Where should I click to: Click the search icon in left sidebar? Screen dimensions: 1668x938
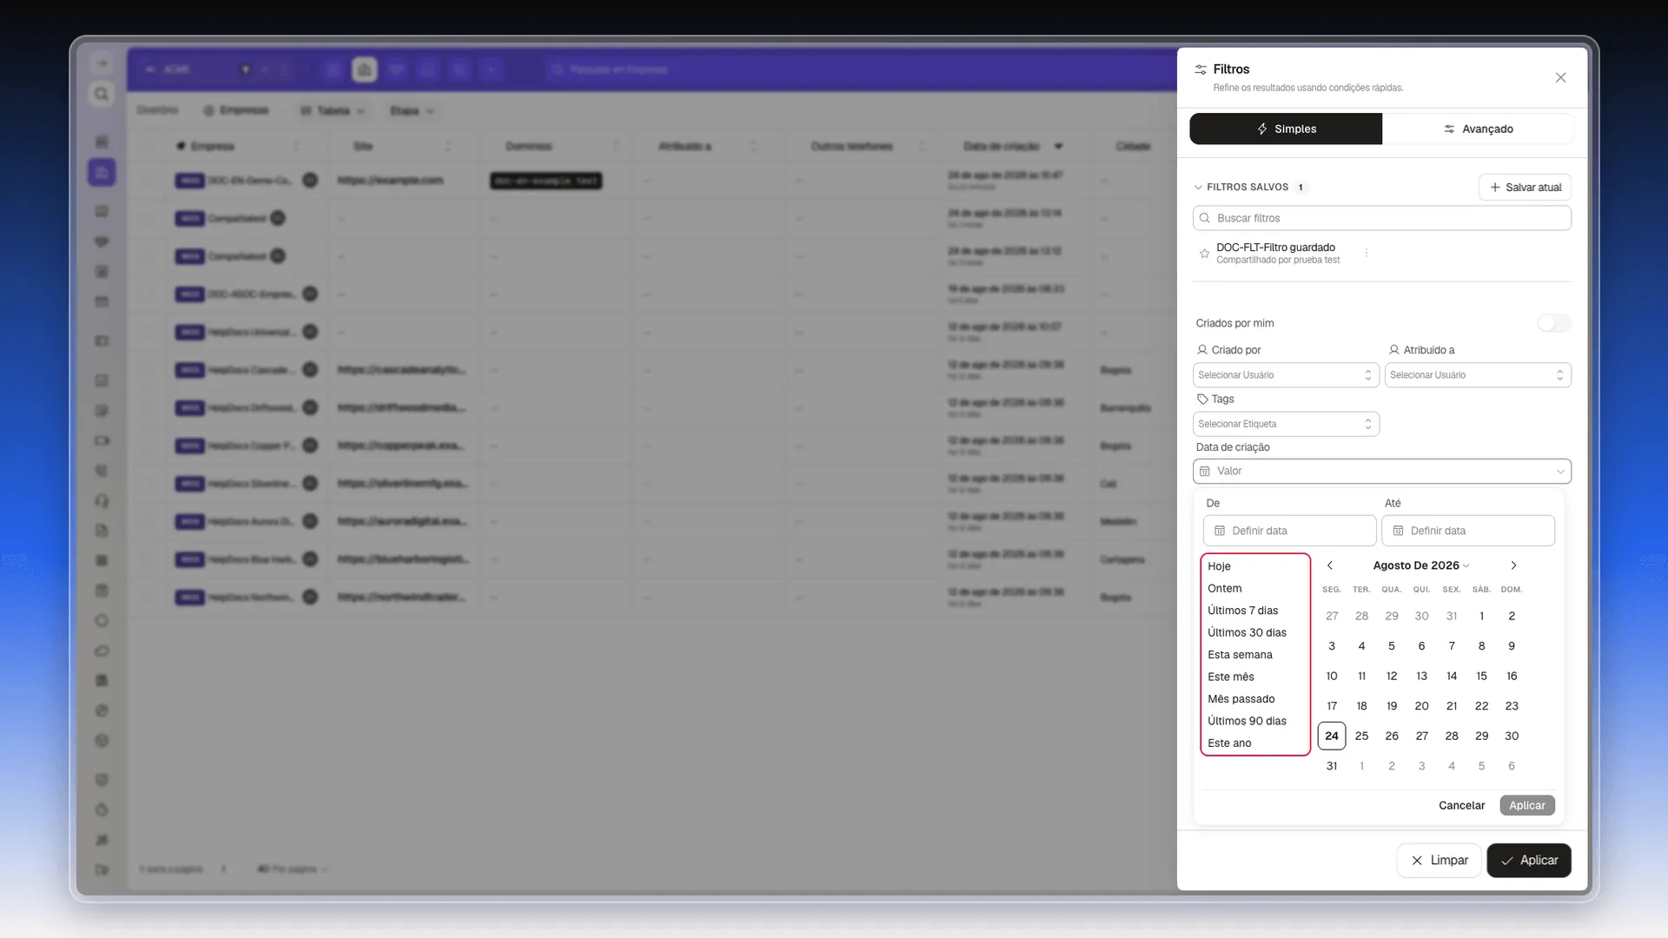click(102, 94)
